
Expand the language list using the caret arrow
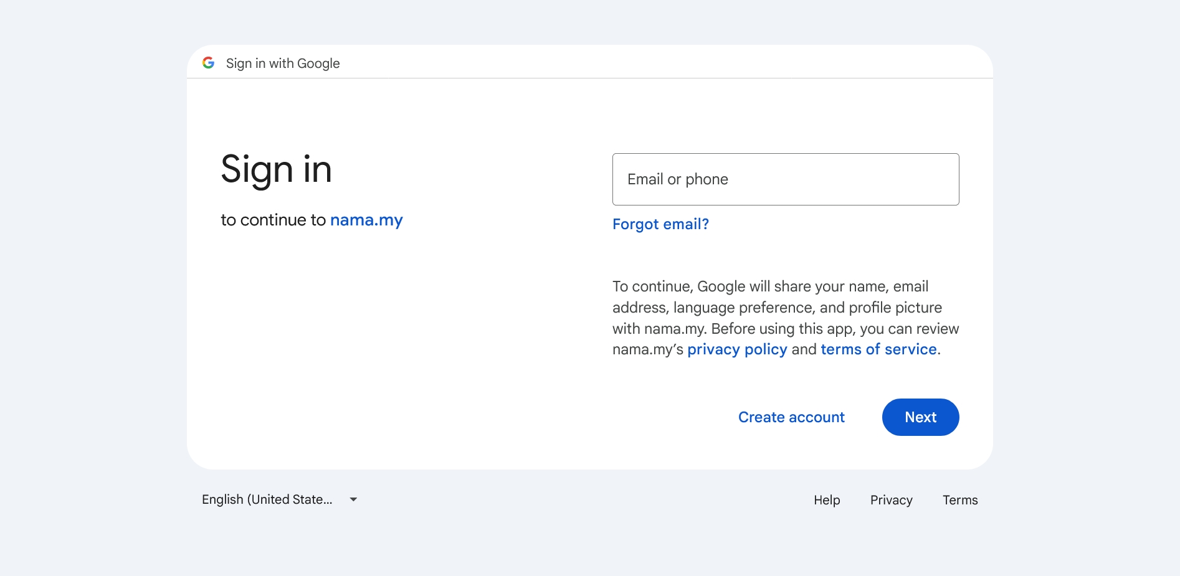tap(353, 499)
